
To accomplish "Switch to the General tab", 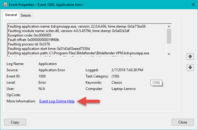I will 11,15.
